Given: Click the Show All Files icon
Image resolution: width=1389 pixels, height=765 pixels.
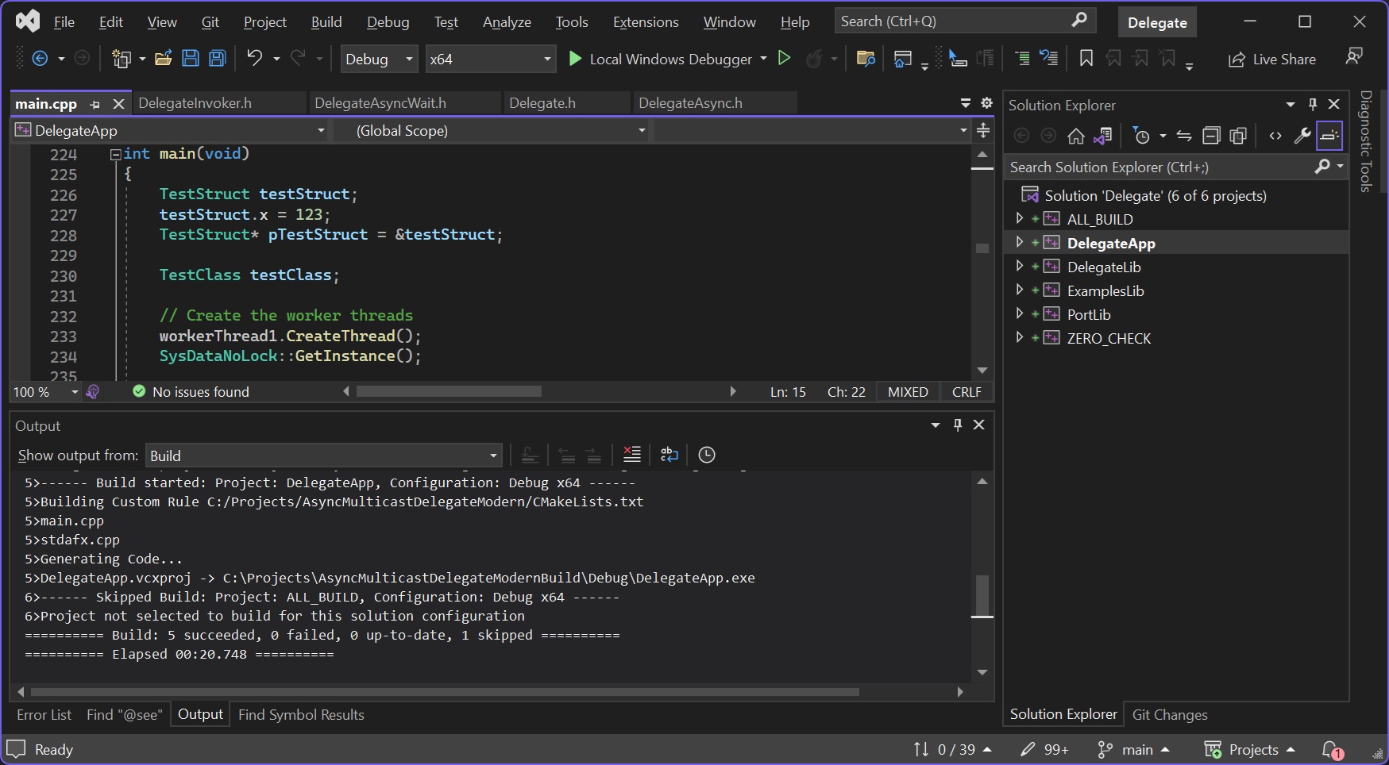Looking at the screenshot, I should click(x=1238, y=136).
